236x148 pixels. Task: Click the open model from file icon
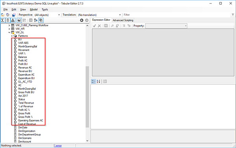click(3, 15)
